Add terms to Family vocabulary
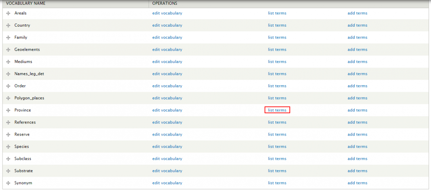431x191 pixels. [x=357, y=37]
